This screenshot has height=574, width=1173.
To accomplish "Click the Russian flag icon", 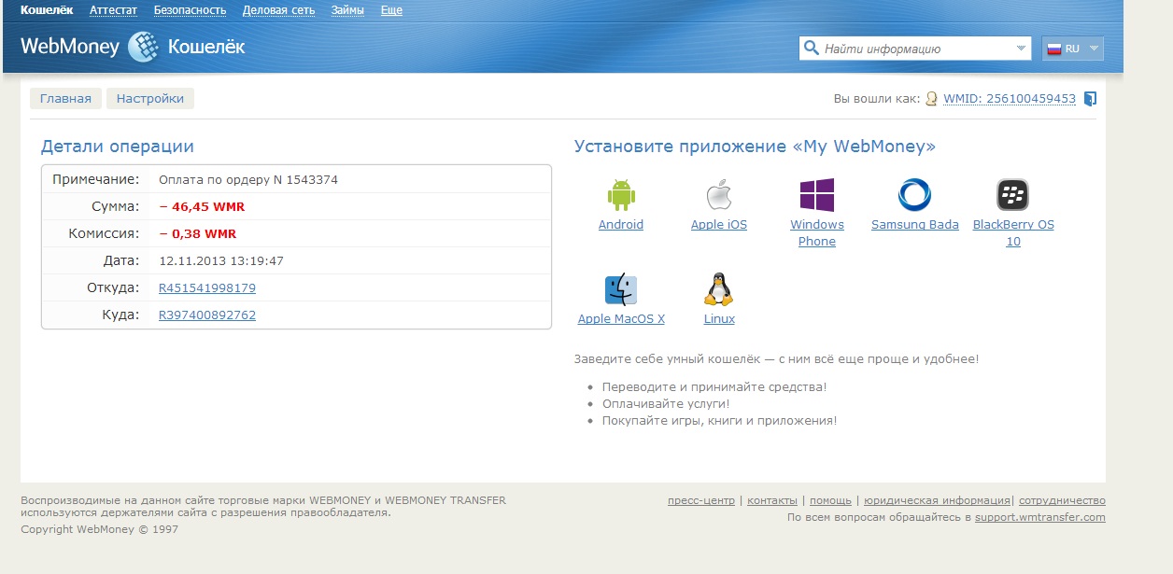I will [1054, 49].
